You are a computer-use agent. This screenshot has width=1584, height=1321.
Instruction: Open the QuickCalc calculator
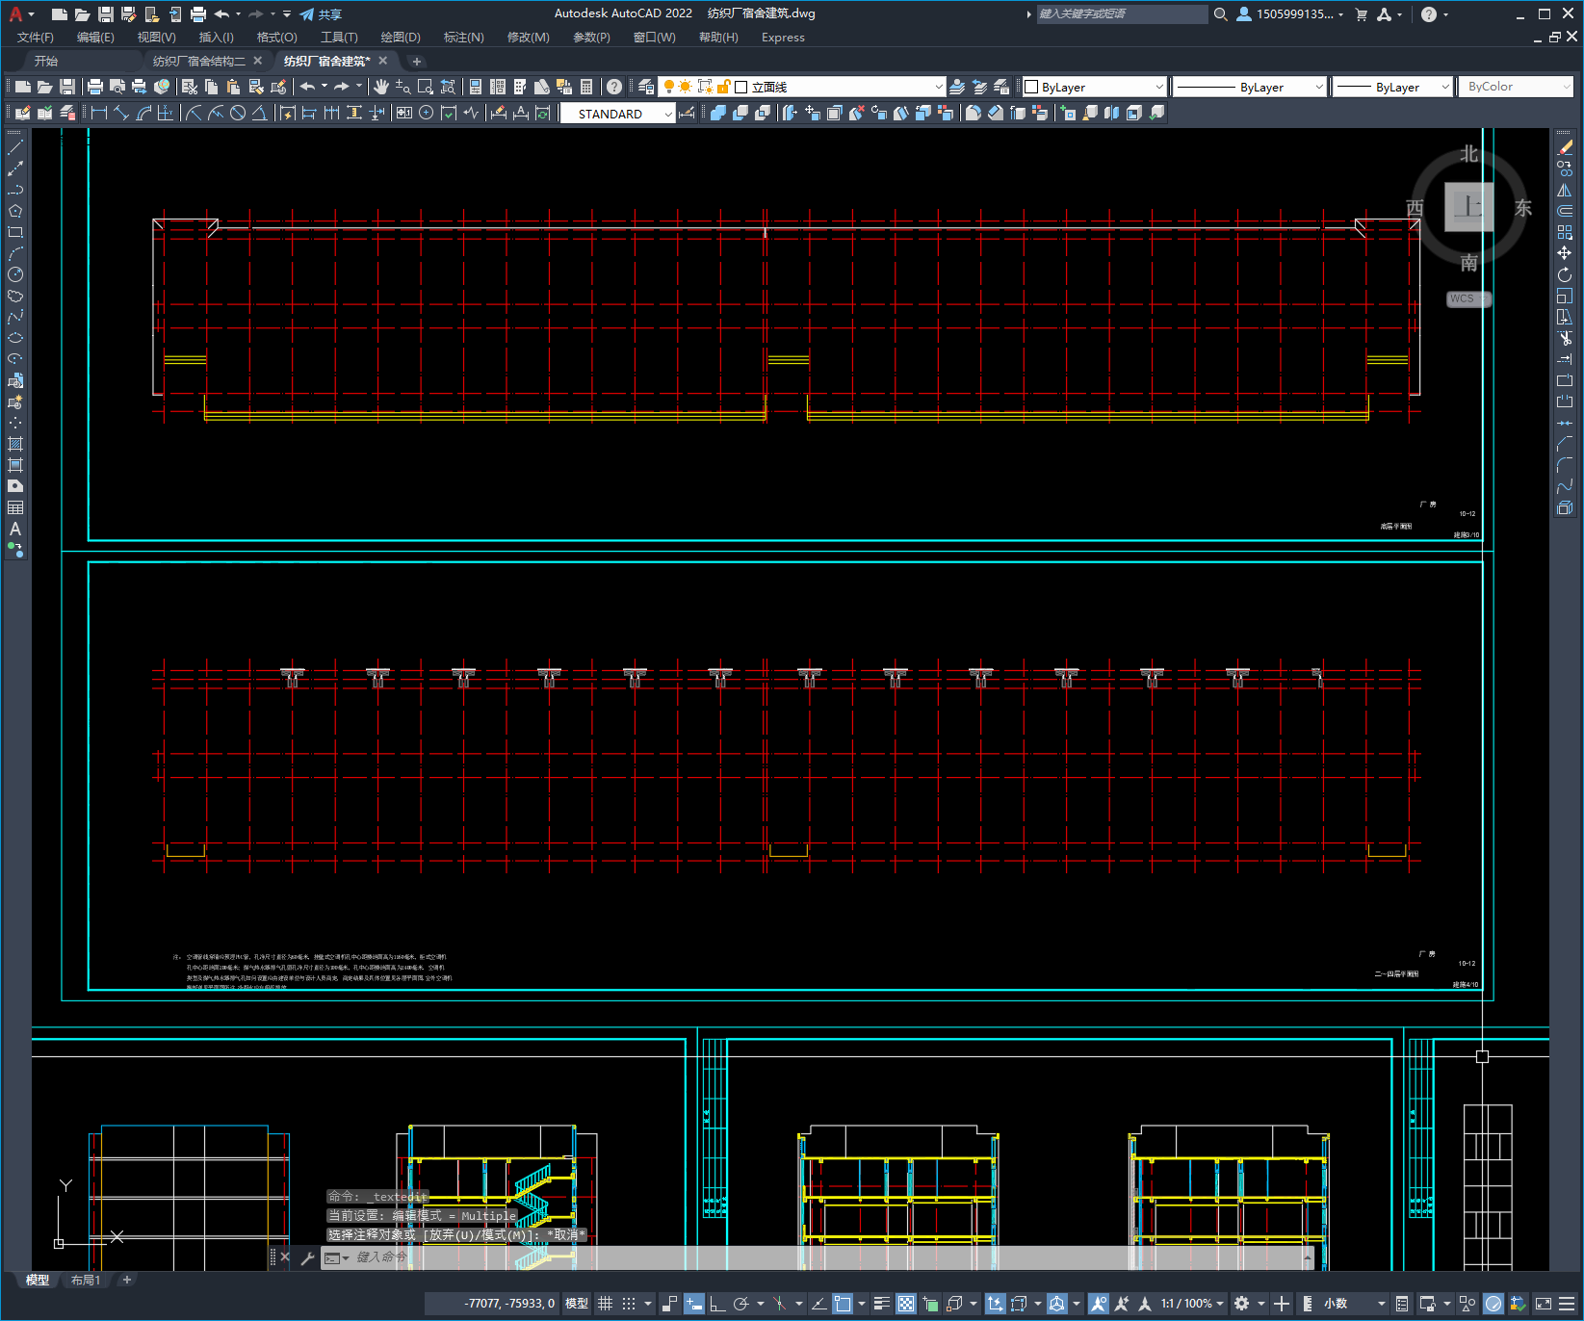point(586,87)
